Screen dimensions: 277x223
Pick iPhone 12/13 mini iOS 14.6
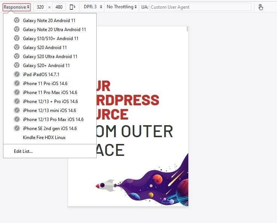(x=50, y=110)
